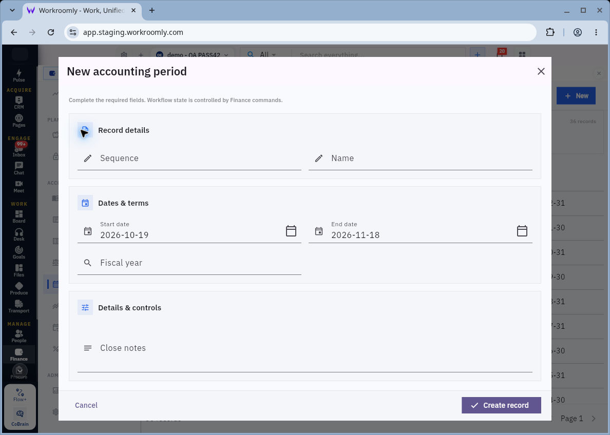Open notifications with 20 badge

[501, 54]
